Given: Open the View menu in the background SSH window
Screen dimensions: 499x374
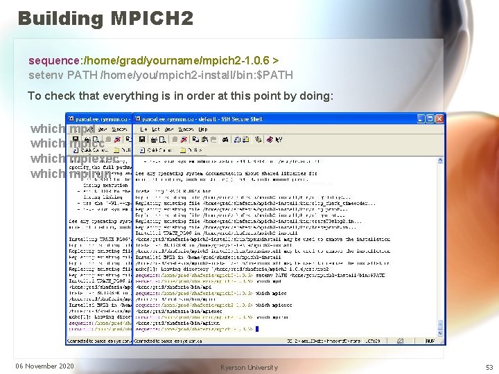Looking at the screenshot, I should click(103, 129).
